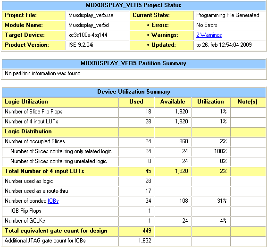Click the Utilization column header
Screen dimensions: 267x251
pyautogui.click(x=211, y=102)
